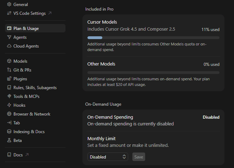Open the Beta settings section
This screenshot has height=168, width=234.
tap(35, 140)
